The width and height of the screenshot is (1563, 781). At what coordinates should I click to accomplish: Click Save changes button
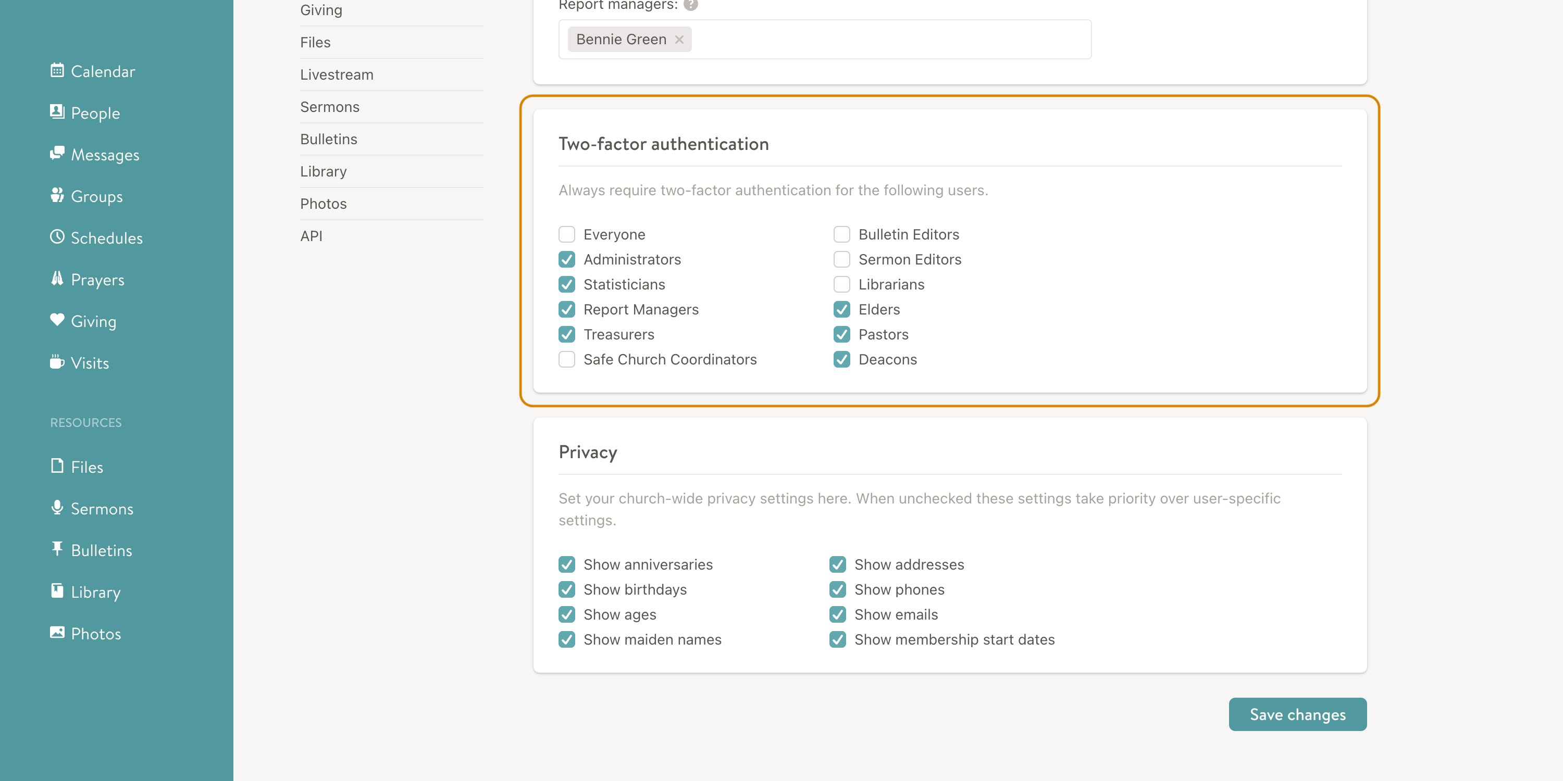(1298, 714)
